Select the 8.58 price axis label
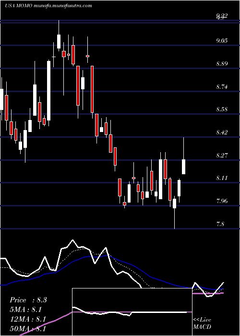Screen dimensions: 240x336 point(221,109)
